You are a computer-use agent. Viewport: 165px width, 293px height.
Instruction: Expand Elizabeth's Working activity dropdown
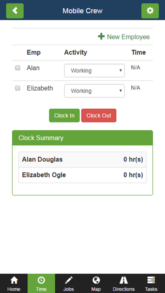point(94,91)
